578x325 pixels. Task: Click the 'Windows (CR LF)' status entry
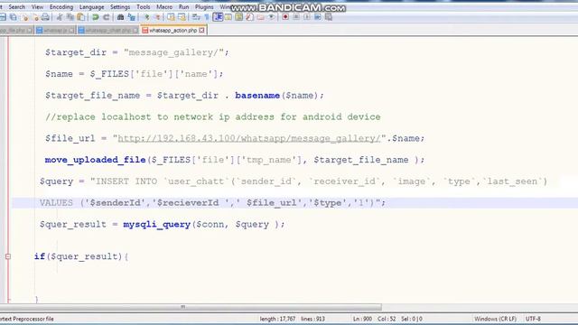coord(495,319)
